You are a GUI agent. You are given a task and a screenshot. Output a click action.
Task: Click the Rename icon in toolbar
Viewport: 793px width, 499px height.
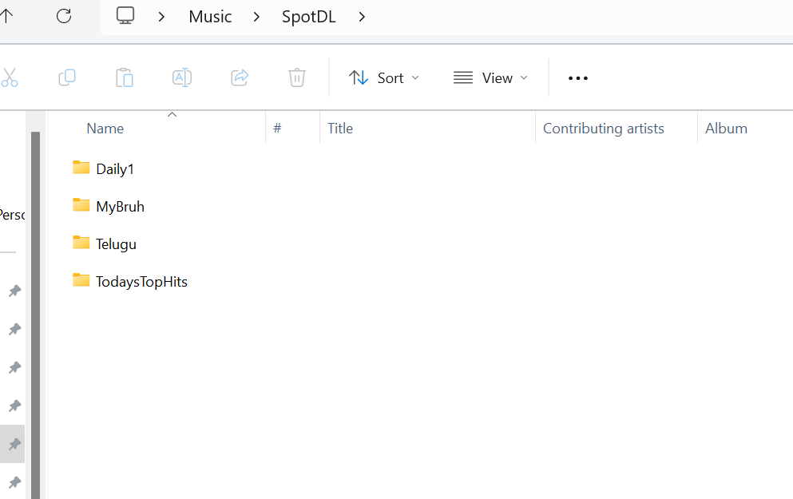[x=182, y=77]
